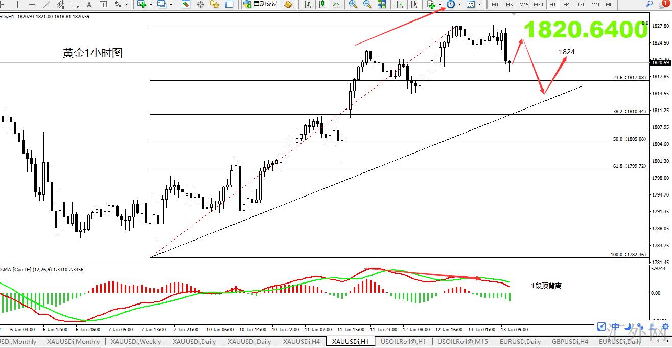
Task: Click the zoom out magnifier icon
Action: (367, 4)
